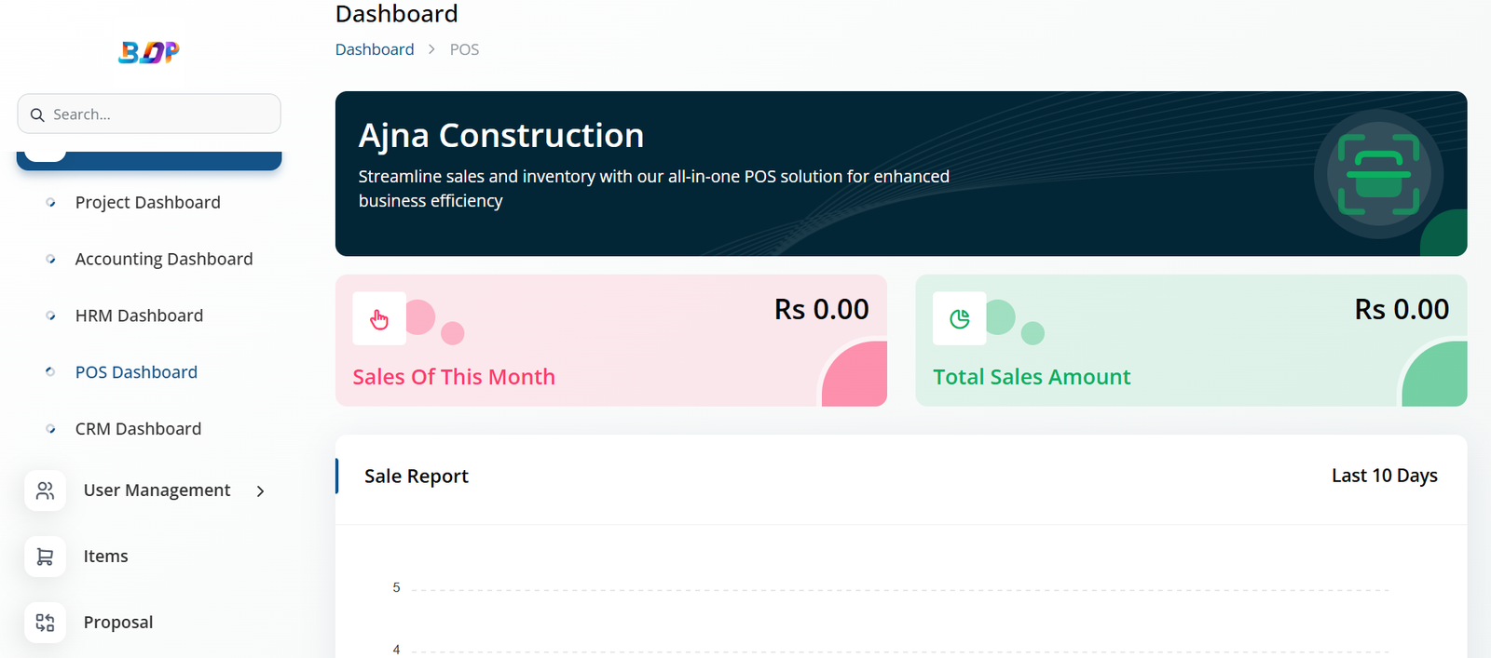Image resolution: width=1491 pixels, height=658 pixels.
Task: Open Project Dashboard from sidebar
Action: 147,202
